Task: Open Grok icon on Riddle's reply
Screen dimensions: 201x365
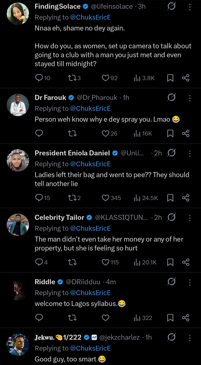Action: point(171,282)
